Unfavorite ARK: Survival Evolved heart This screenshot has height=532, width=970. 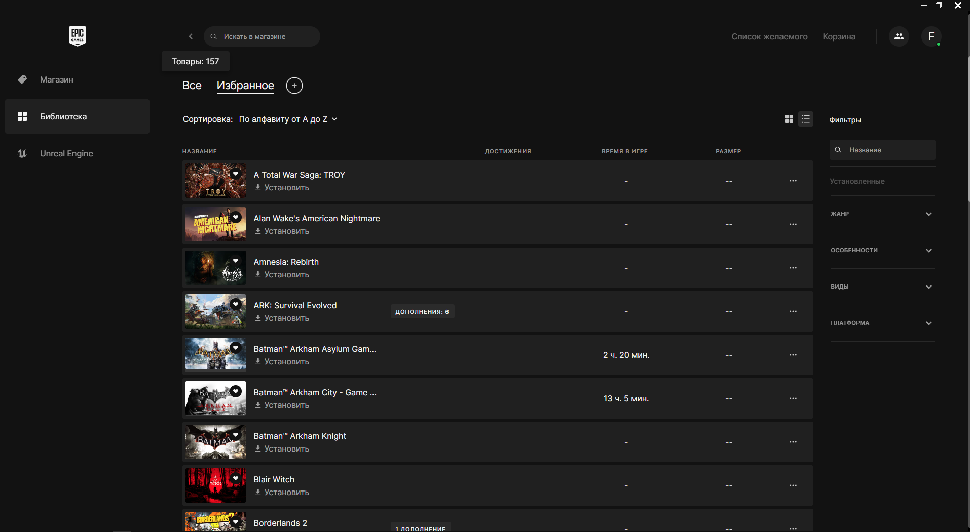click(236, 304)
